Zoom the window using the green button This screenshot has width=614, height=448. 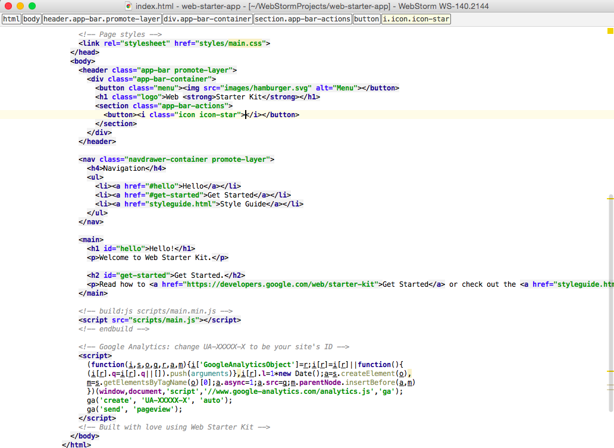click(x=32, y=6)
